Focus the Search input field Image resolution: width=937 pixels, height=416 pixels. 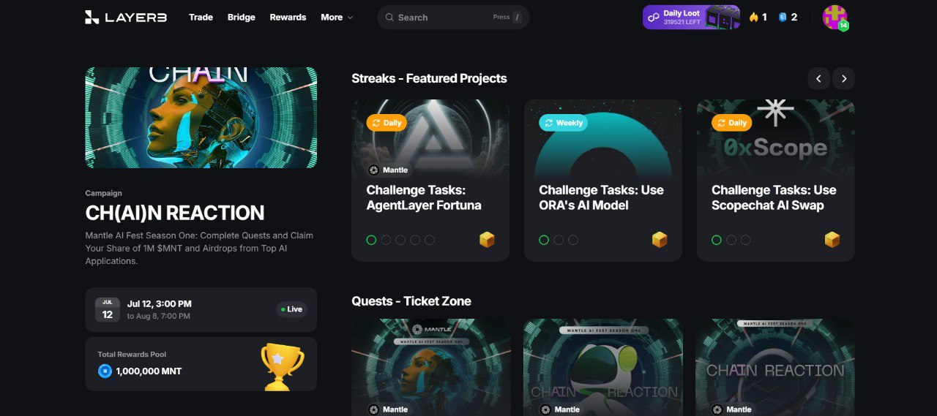click(x=453, y=17)
